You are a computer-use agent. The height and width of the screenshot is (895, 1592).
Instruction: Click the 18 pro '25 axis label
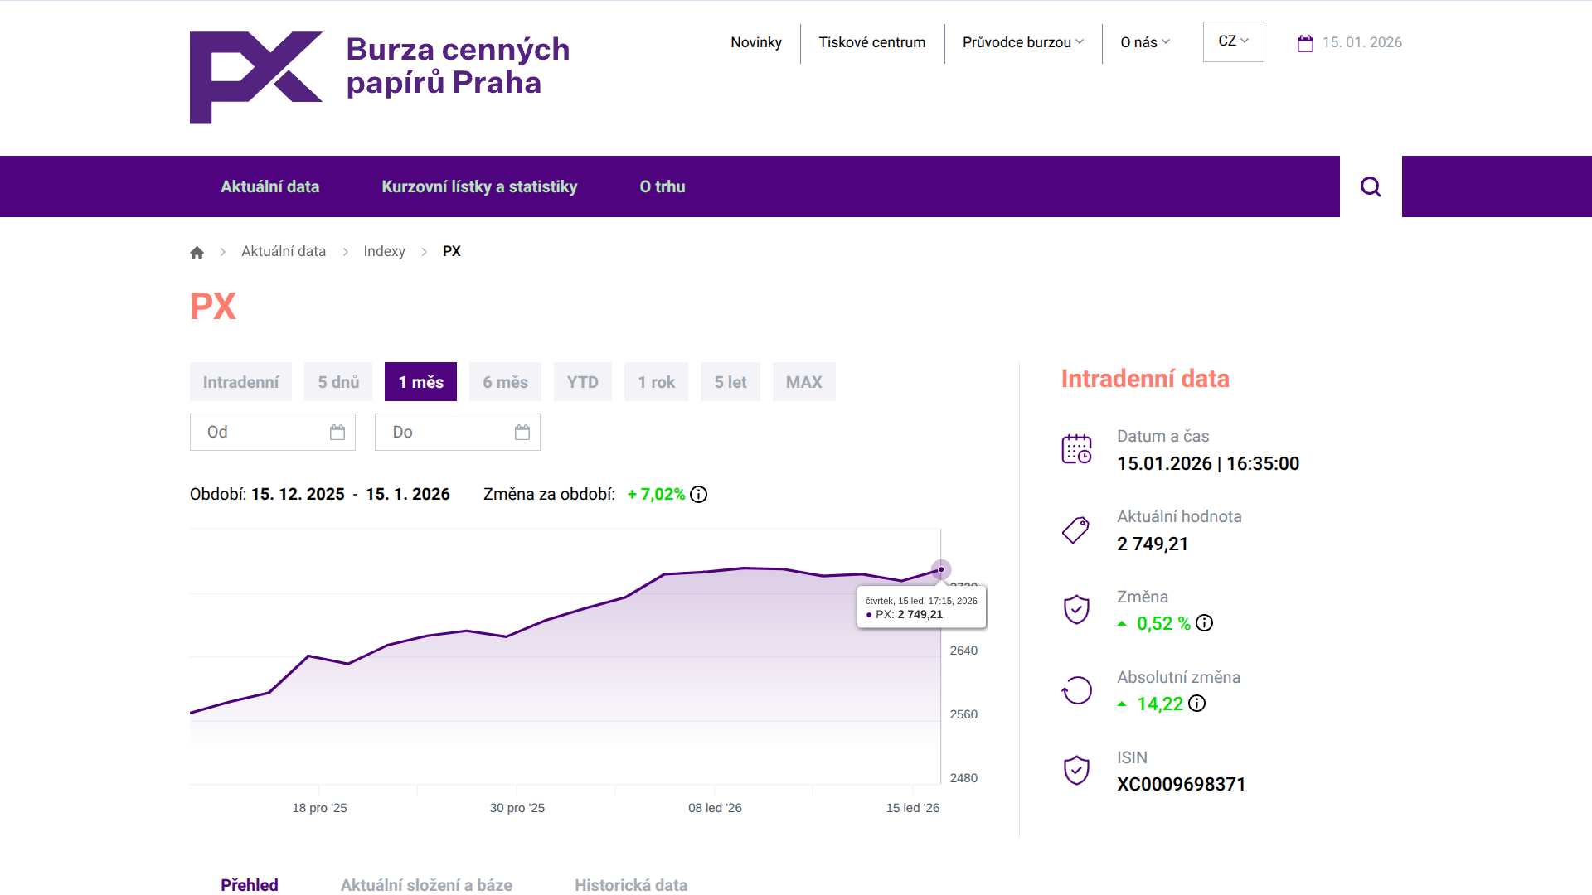pos(319,808)
